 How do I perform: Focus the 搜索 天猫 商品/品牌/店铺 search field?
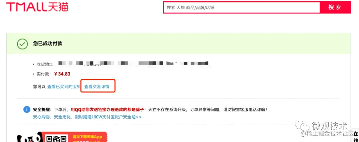(x=242, y=7)
